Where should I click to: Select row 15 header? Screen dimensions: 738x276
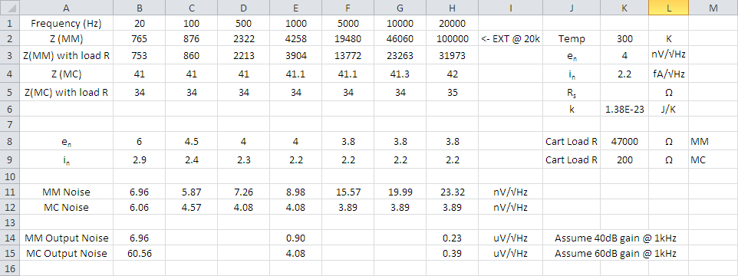click(x=9, y=254)
